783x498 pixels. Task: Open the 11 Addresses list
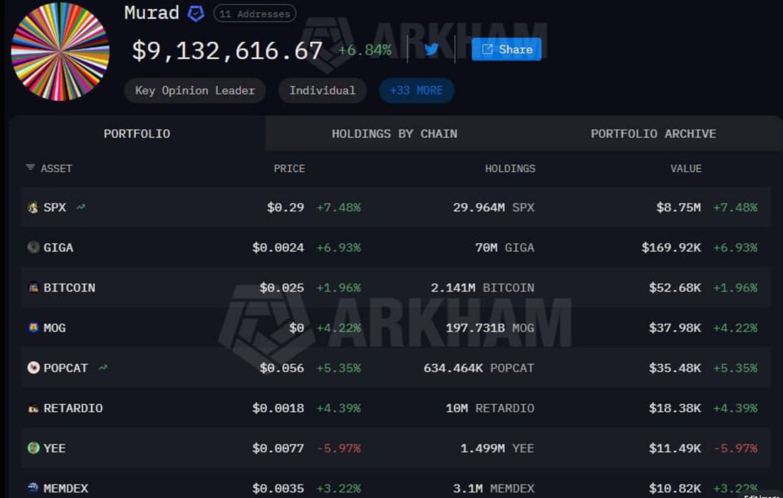[x=254, y=13]
